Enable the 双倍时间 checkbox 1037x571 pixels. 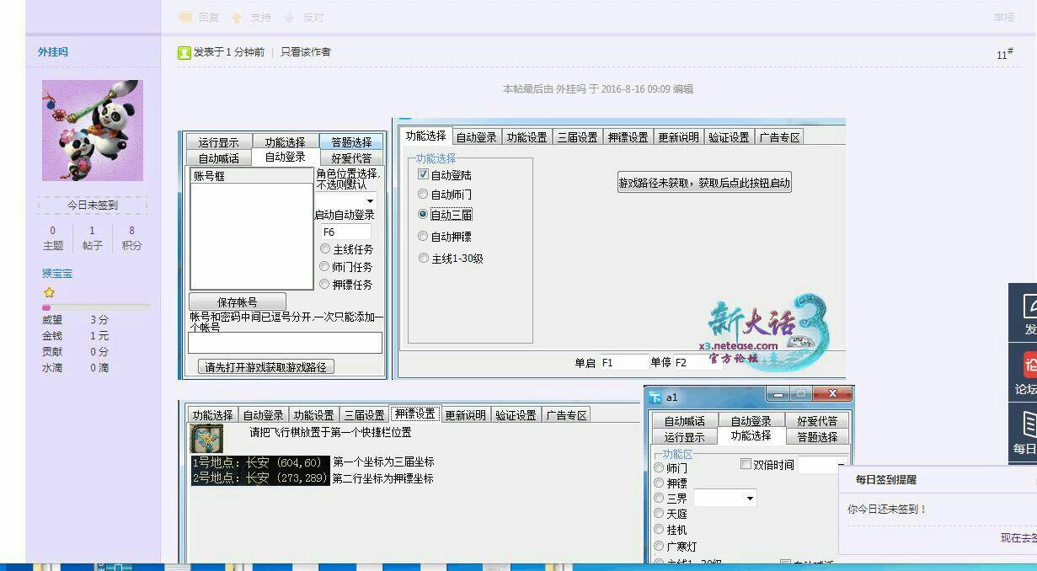click(x=746, y=464)
